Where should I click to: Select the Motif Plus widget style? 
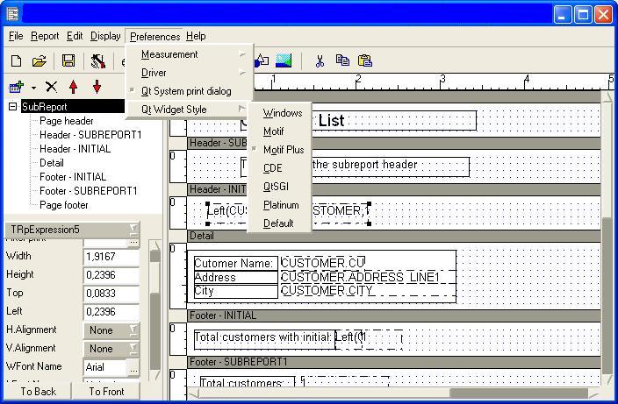pos(283,150)
